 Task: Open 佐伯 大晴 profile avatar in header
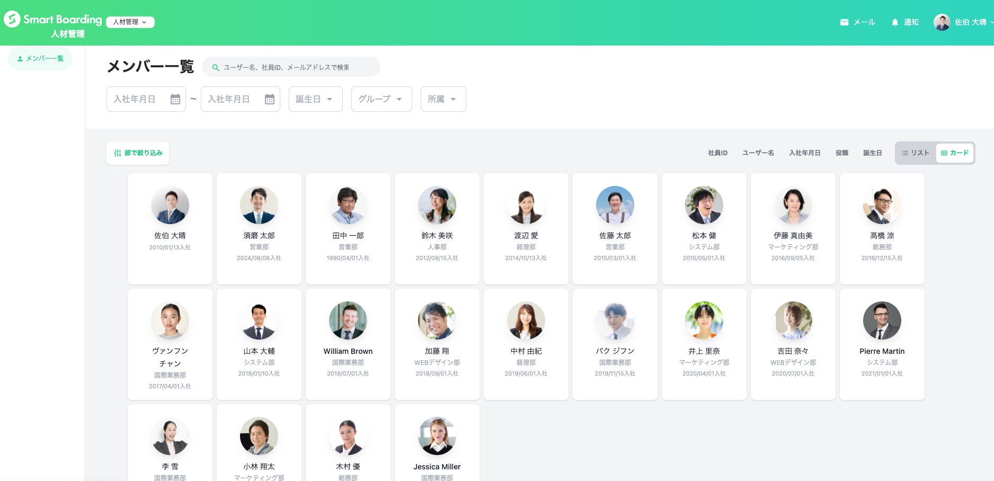pos(942,22)
